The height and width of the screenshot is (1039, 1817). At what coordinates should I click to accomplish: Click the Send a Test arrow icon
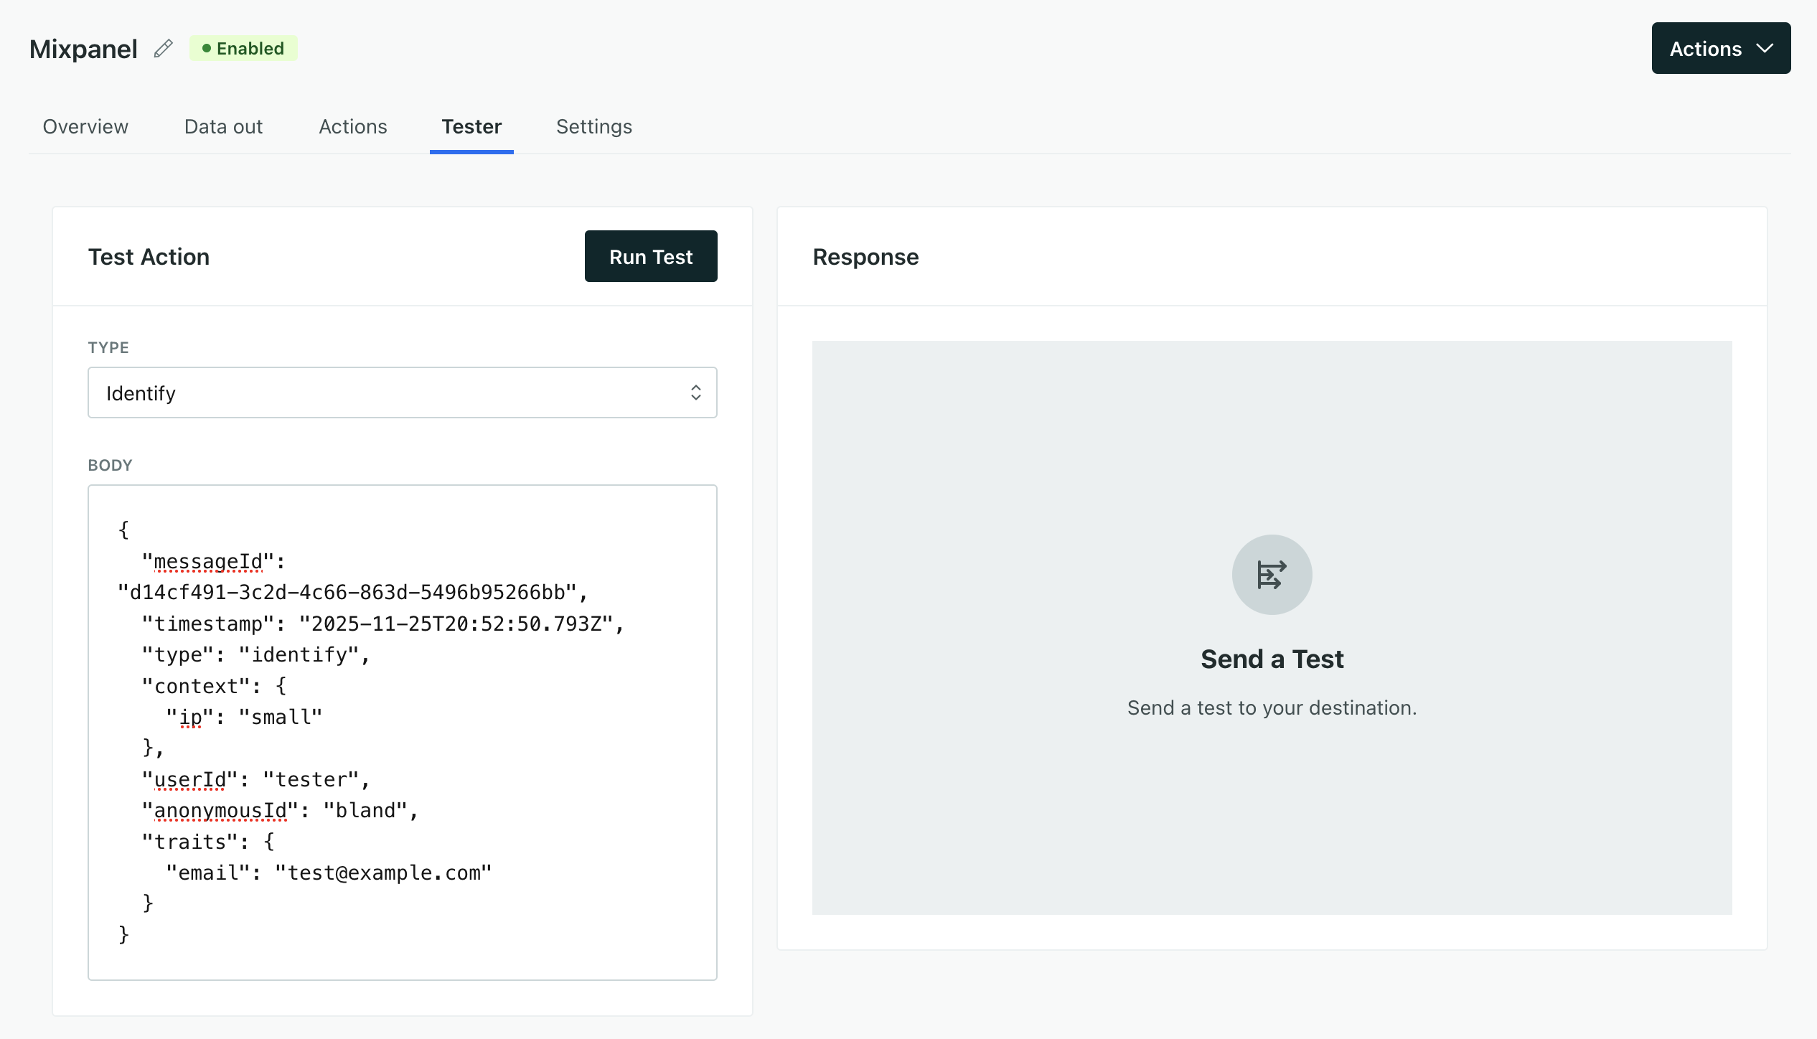point(1272,574)
